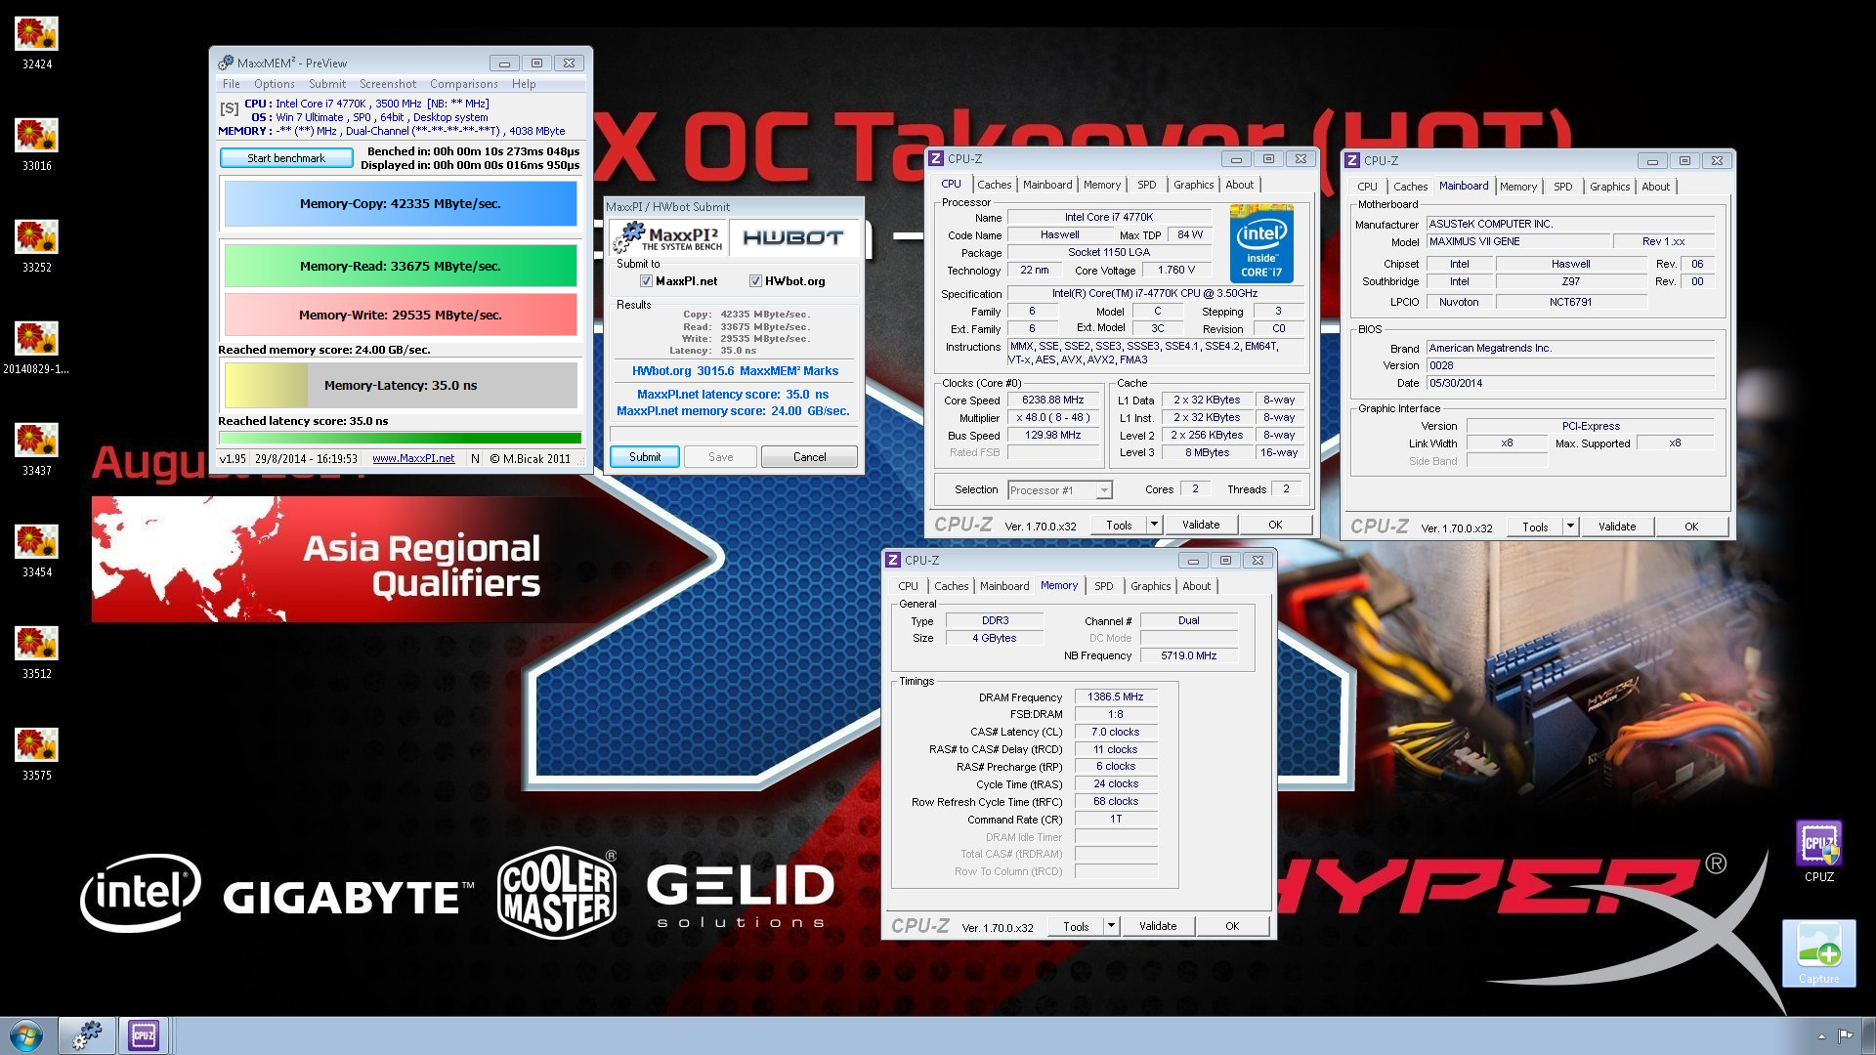Open desktop image file 33437
Screen dimensions: 1876x1055
coord(36,449)
